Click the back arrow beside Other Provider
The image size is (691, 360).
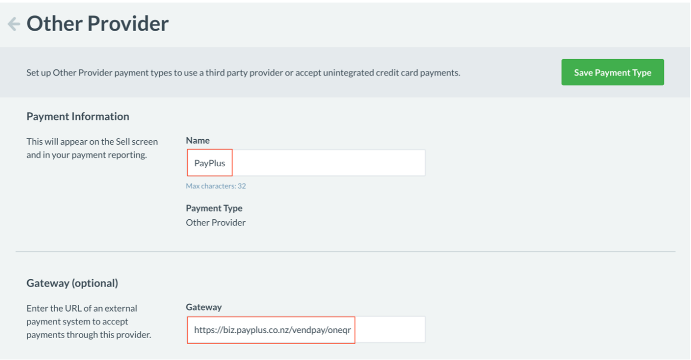(14, 24)
